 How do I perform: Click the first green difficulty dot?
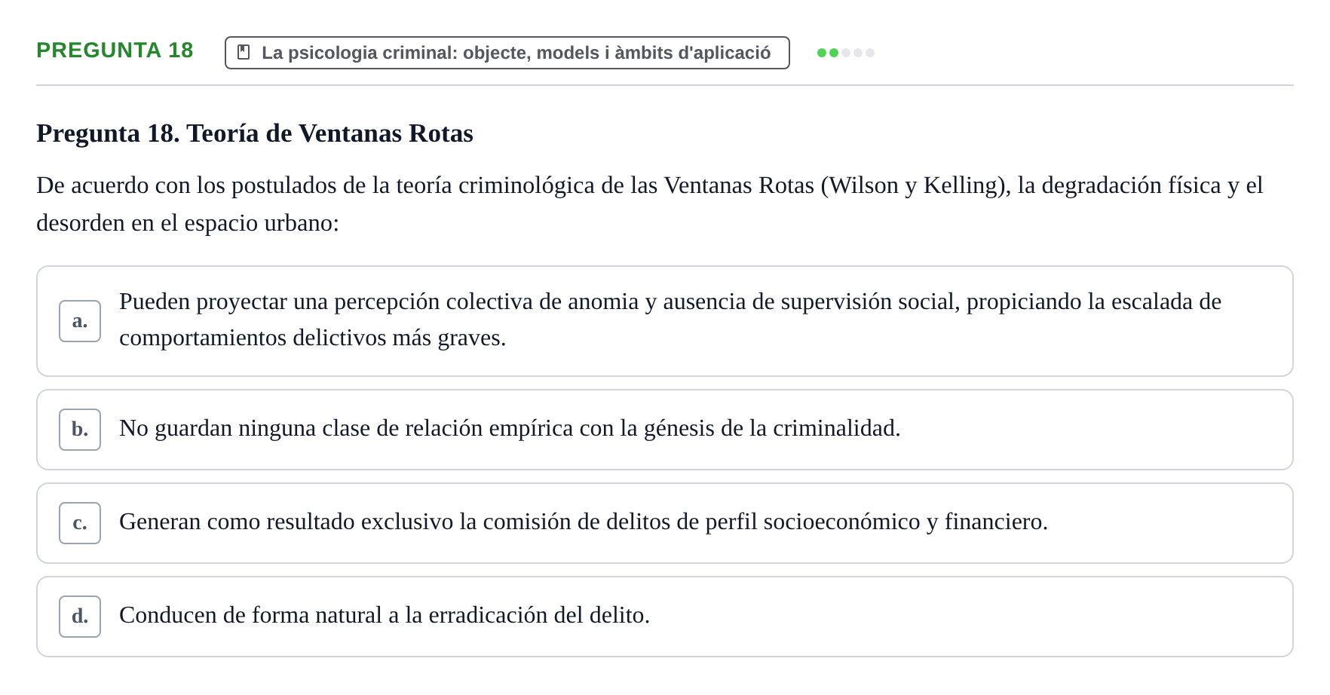(x=822, y=53)
